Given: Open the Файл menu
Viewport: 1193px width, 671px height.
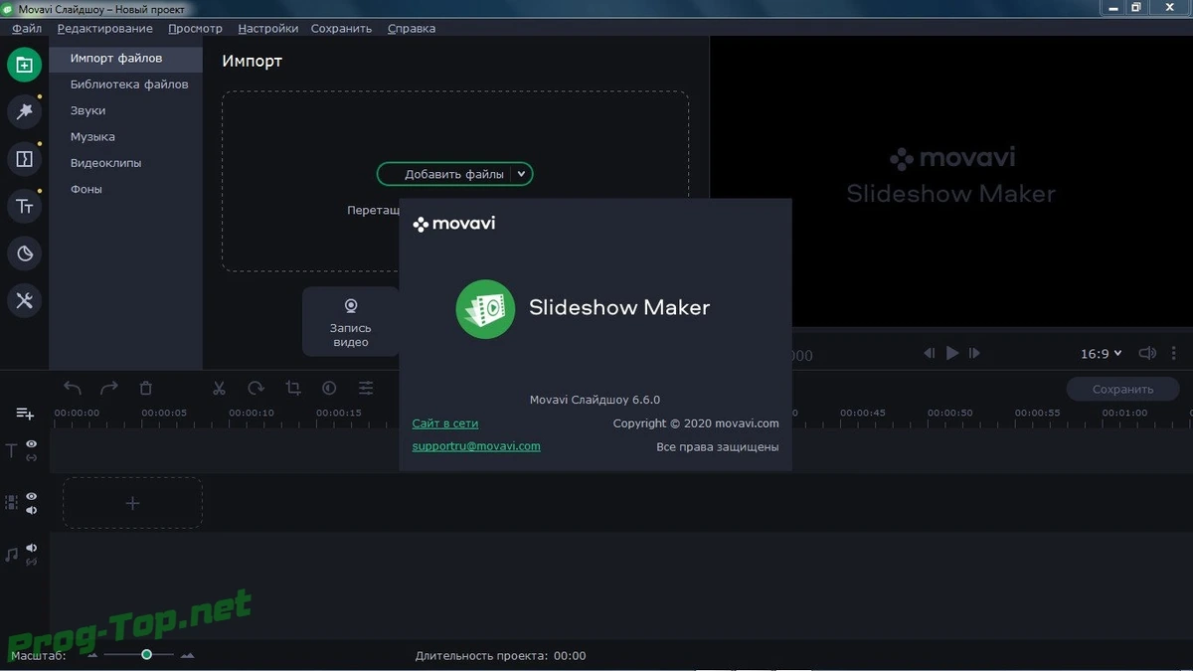Looking at the screenshot, I should click(27, 28).
